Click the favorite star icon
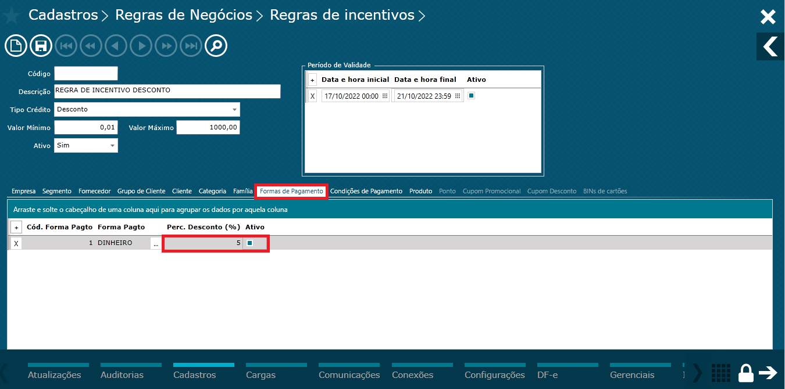The width and height of the screenshot is (785, 389). click(11, 15)
